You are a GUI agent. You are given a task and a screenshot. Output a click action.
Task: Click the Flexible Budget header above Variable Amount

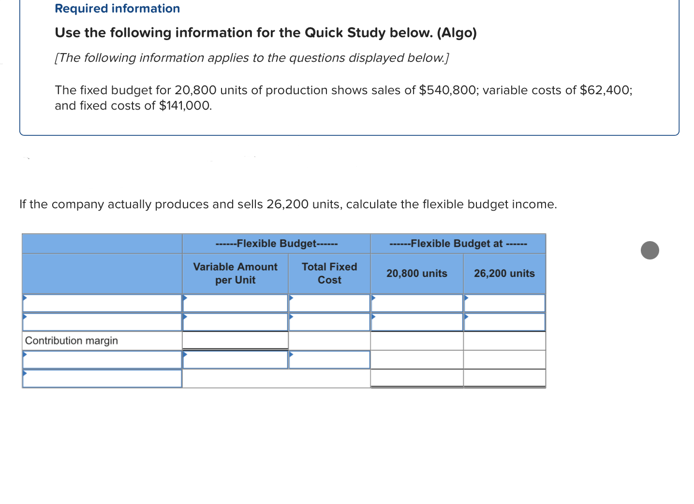(x=276, y=244)
